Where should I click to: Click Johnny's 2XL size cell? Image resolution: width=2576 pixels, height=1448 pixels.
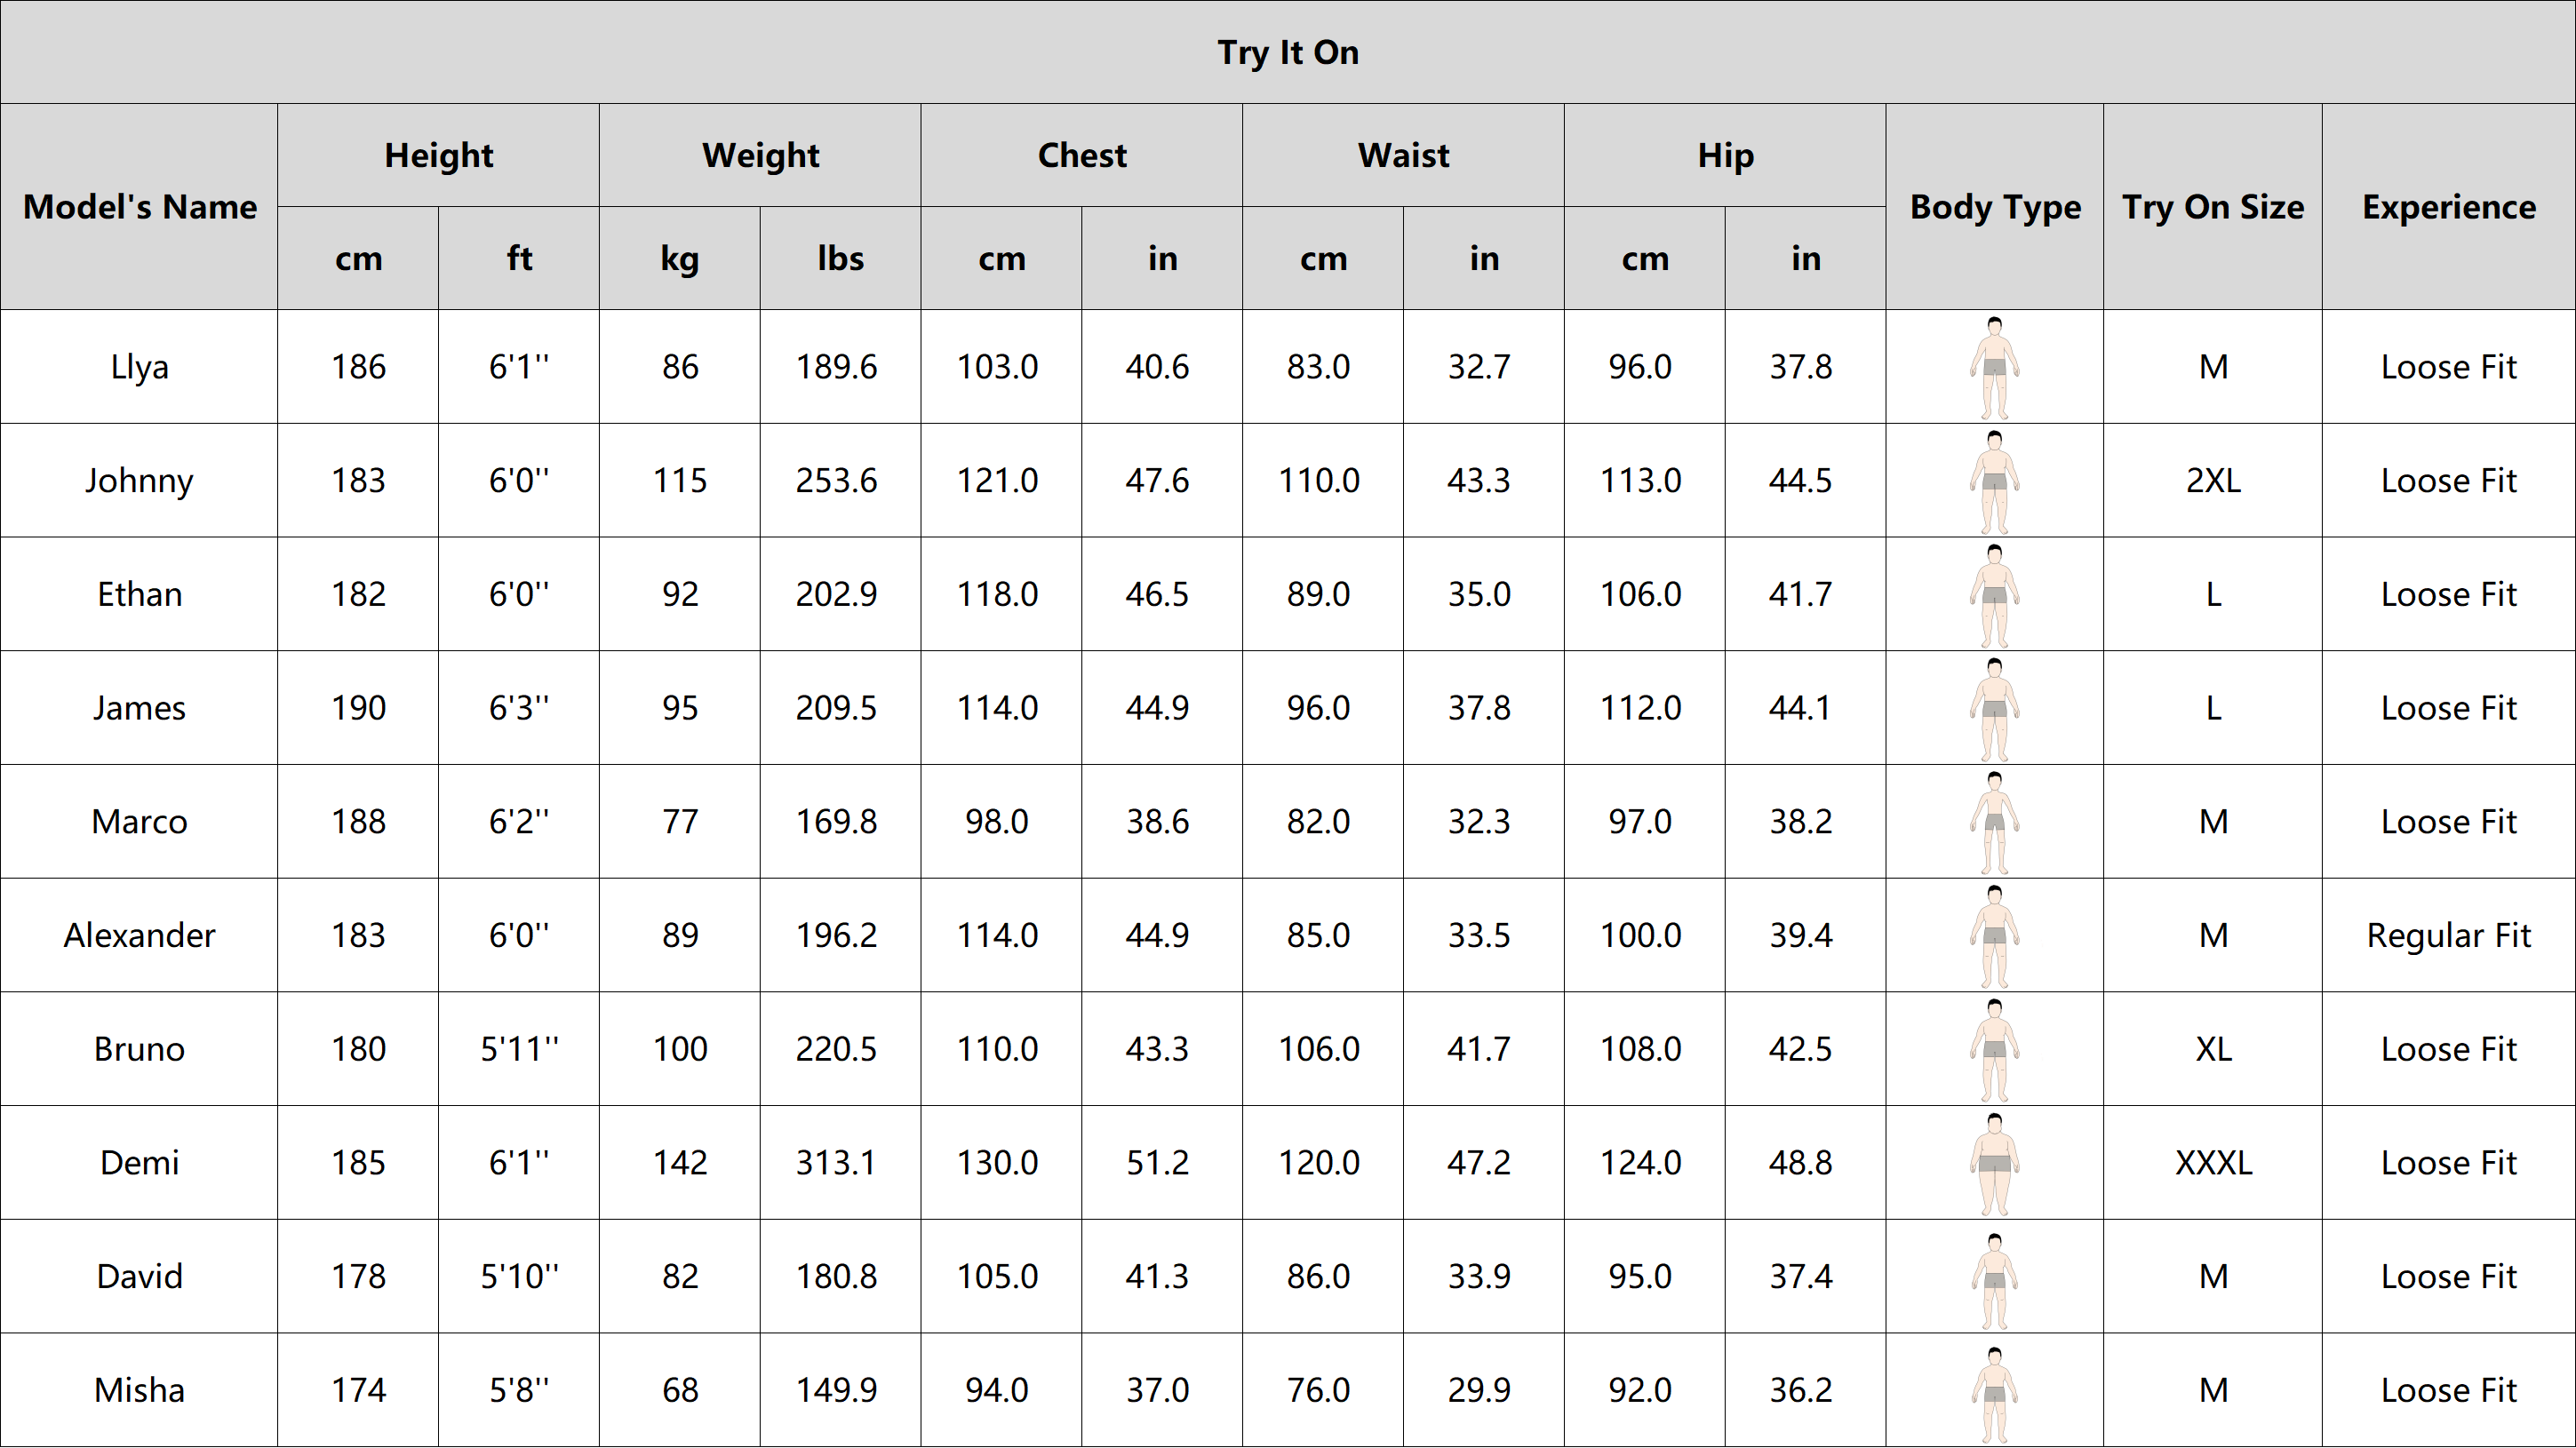click(x=2212, y=481)
